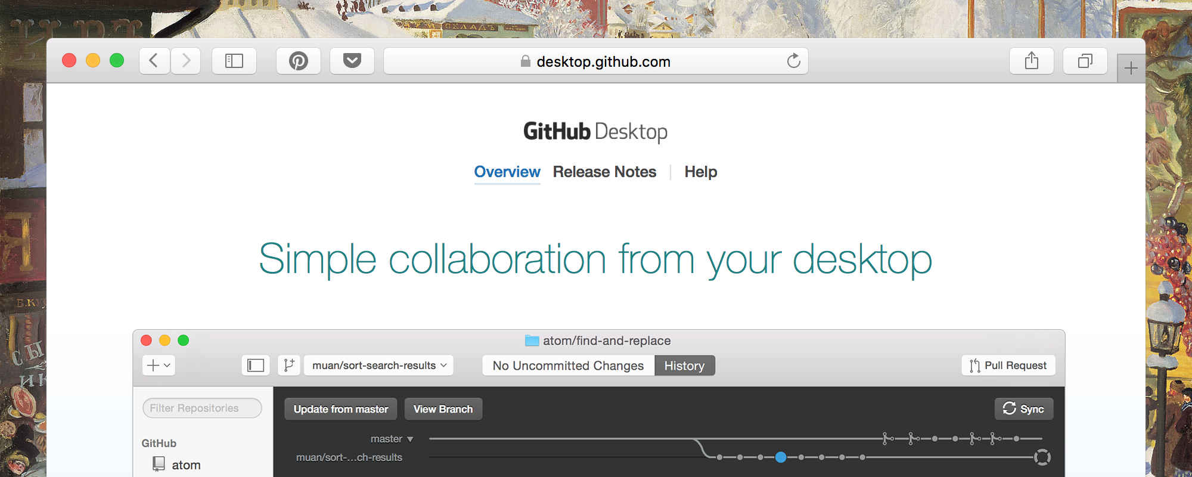The image size is (1192, 477).
Task: Click muan/sort-...ch-results branch label
Action: pos(349,457)
